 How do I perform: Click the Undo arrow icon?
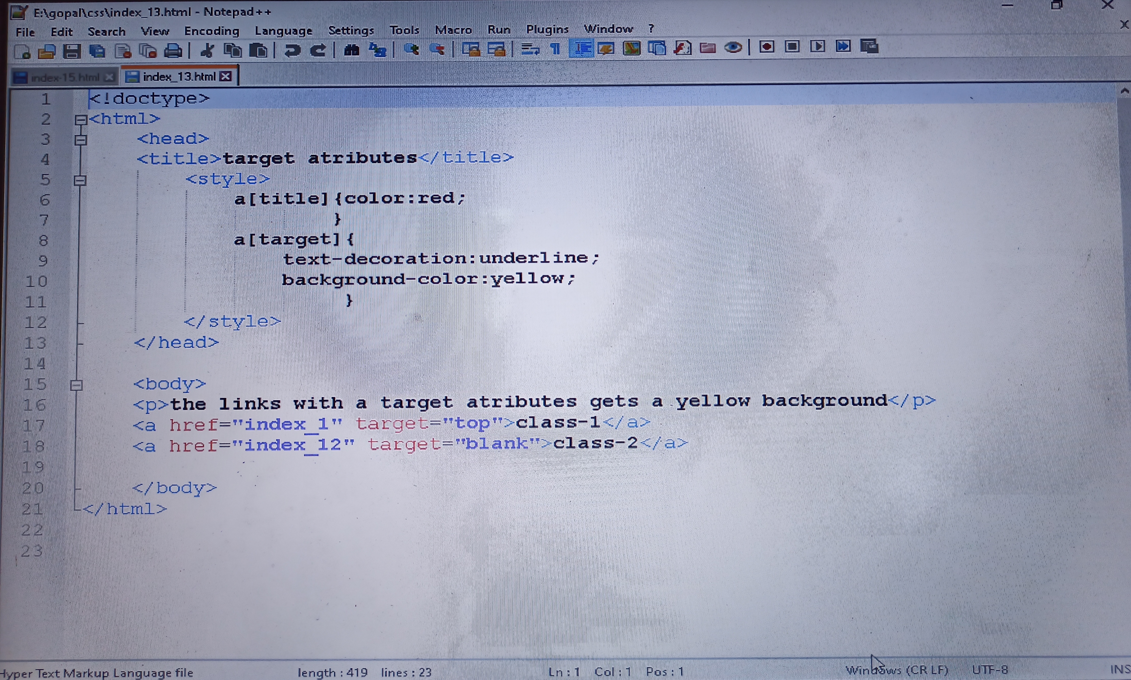(292, 50)
